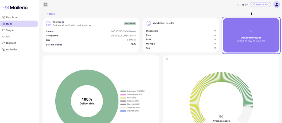Toggle Duplicate legend entry in chart
The height and width of the screenshot is (123, 282).
[129, 111]
